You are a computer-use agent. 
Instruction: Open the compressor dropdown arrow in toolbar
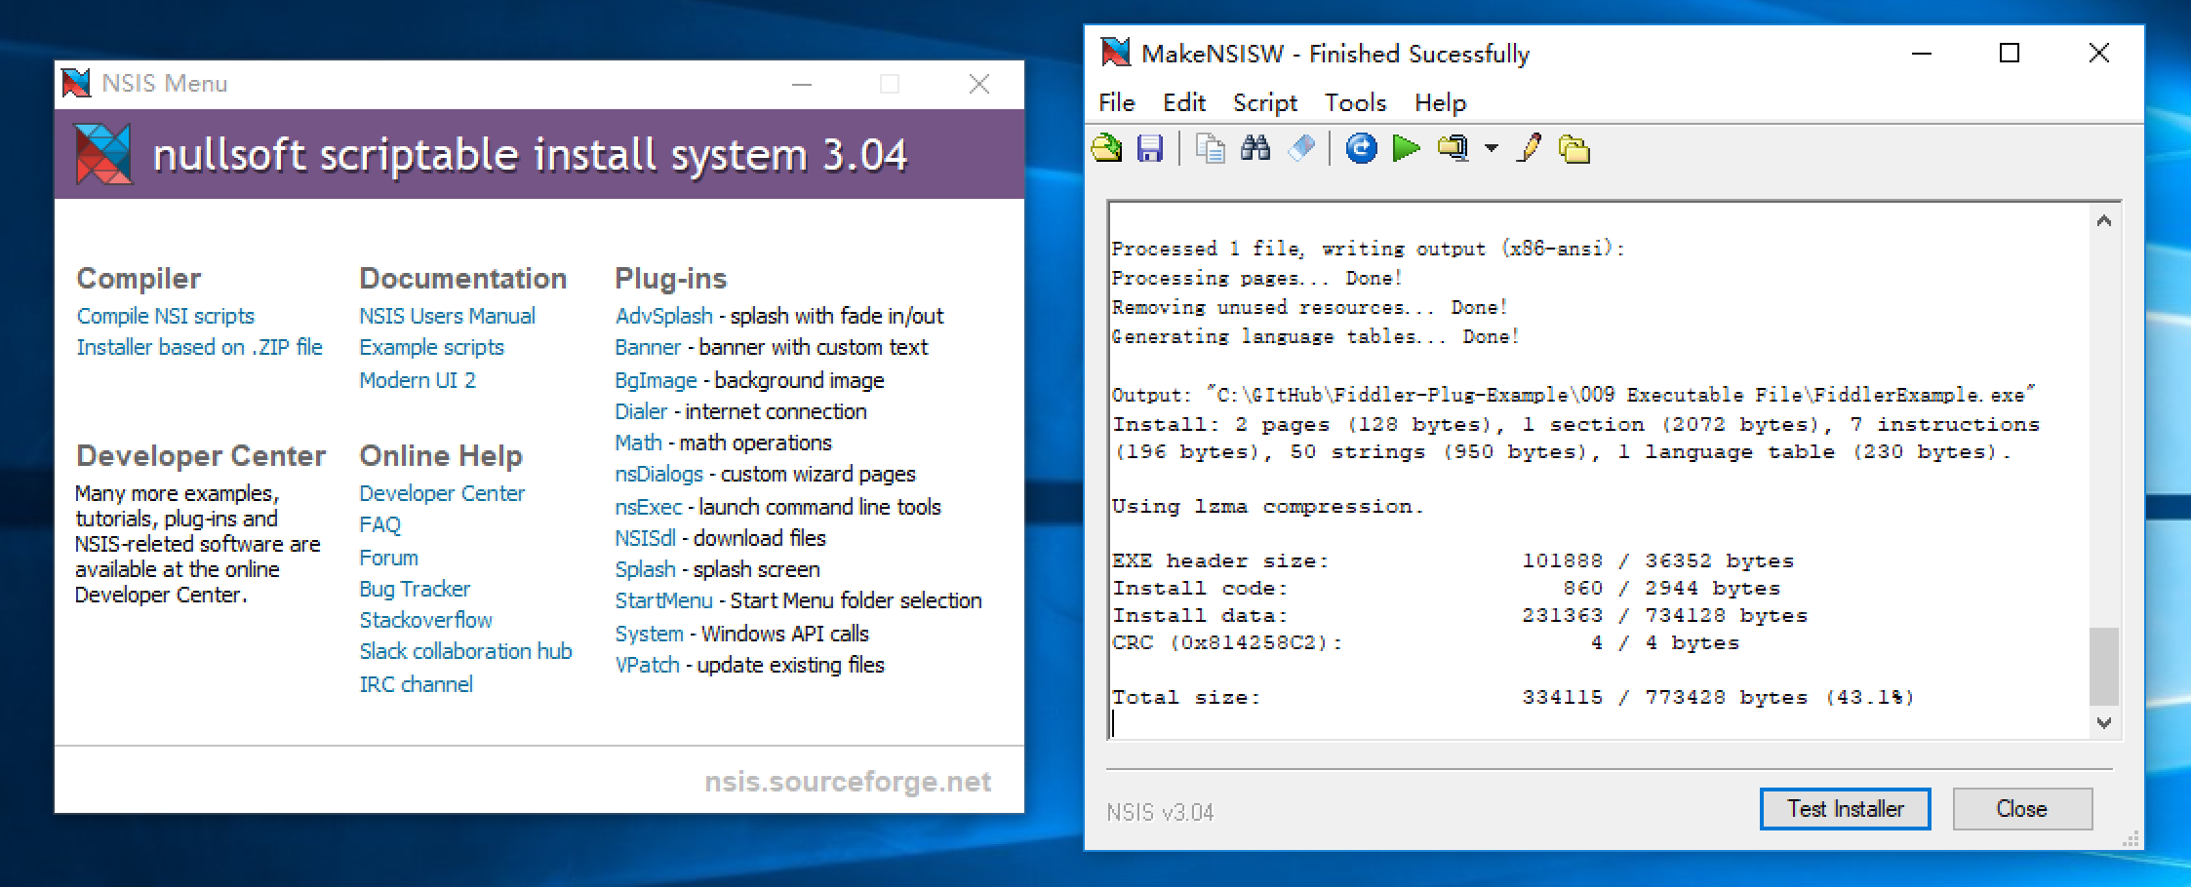pos(1491,148)
